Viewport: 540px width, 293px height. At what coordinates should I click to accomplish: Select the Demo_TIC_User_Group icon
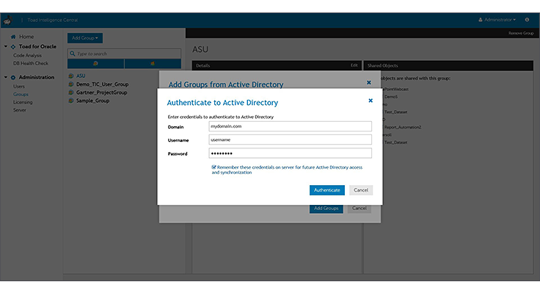point(71,84)
